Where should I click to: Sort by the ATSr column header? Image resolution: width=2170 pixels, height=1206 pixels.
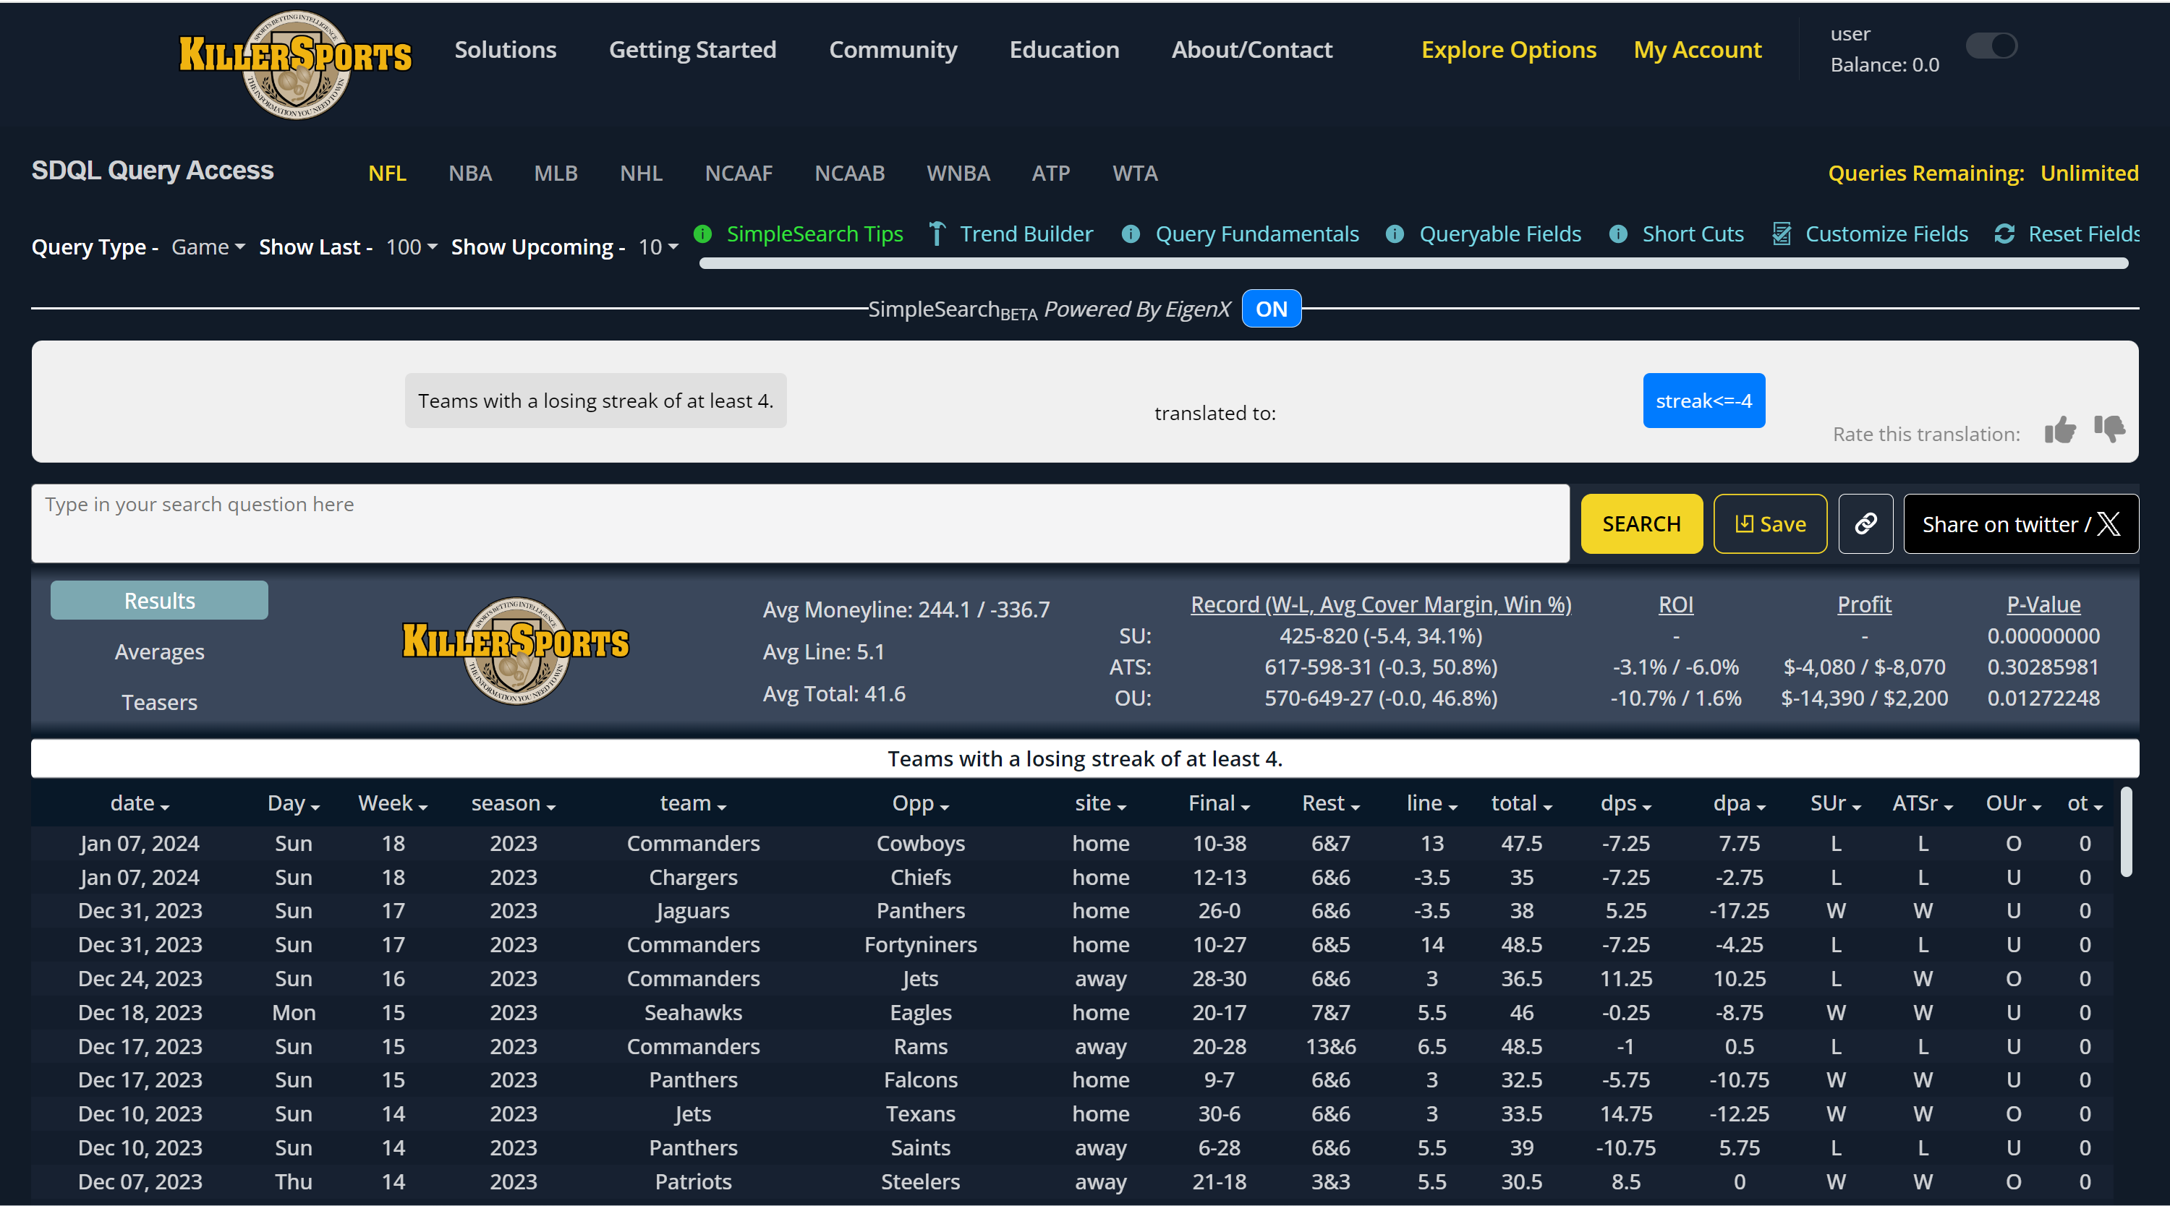pos(1923,803)
